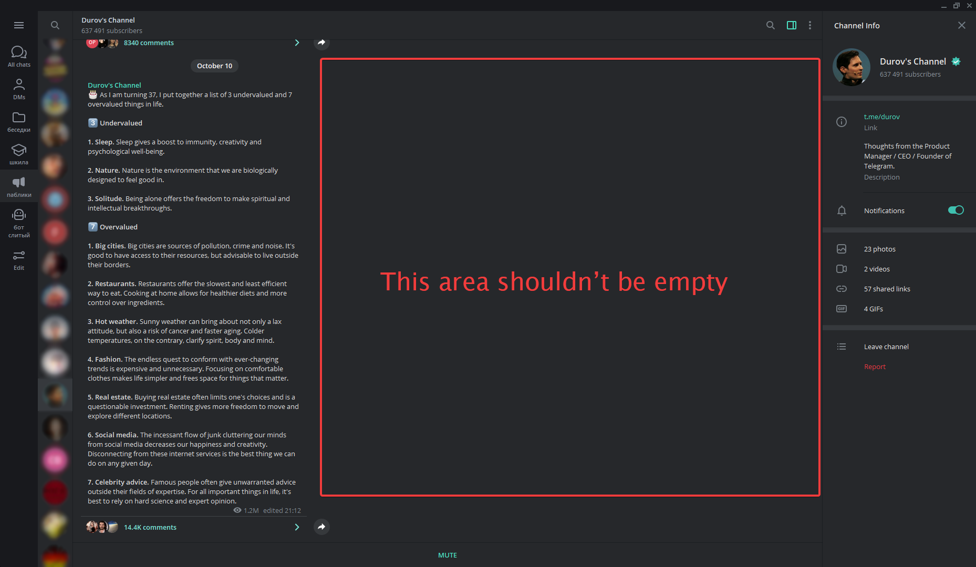The image size is (976, 567).
Task: Switch to the All chats folder
Action: click(x=19, y=57)
